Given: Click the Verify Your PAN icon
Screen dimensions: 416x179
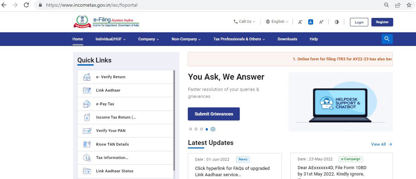Looking at the screenshot, I should point(87,131).
